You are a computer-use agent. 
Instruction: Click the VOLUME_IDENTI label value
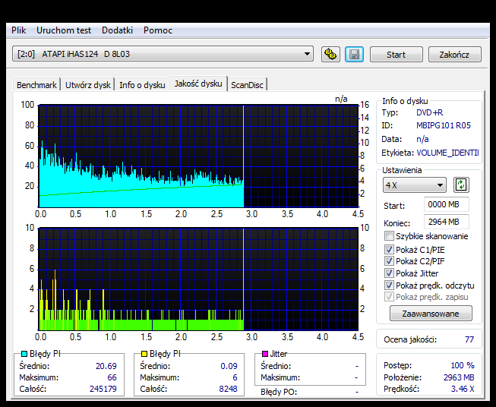click(x=447, y=153)
